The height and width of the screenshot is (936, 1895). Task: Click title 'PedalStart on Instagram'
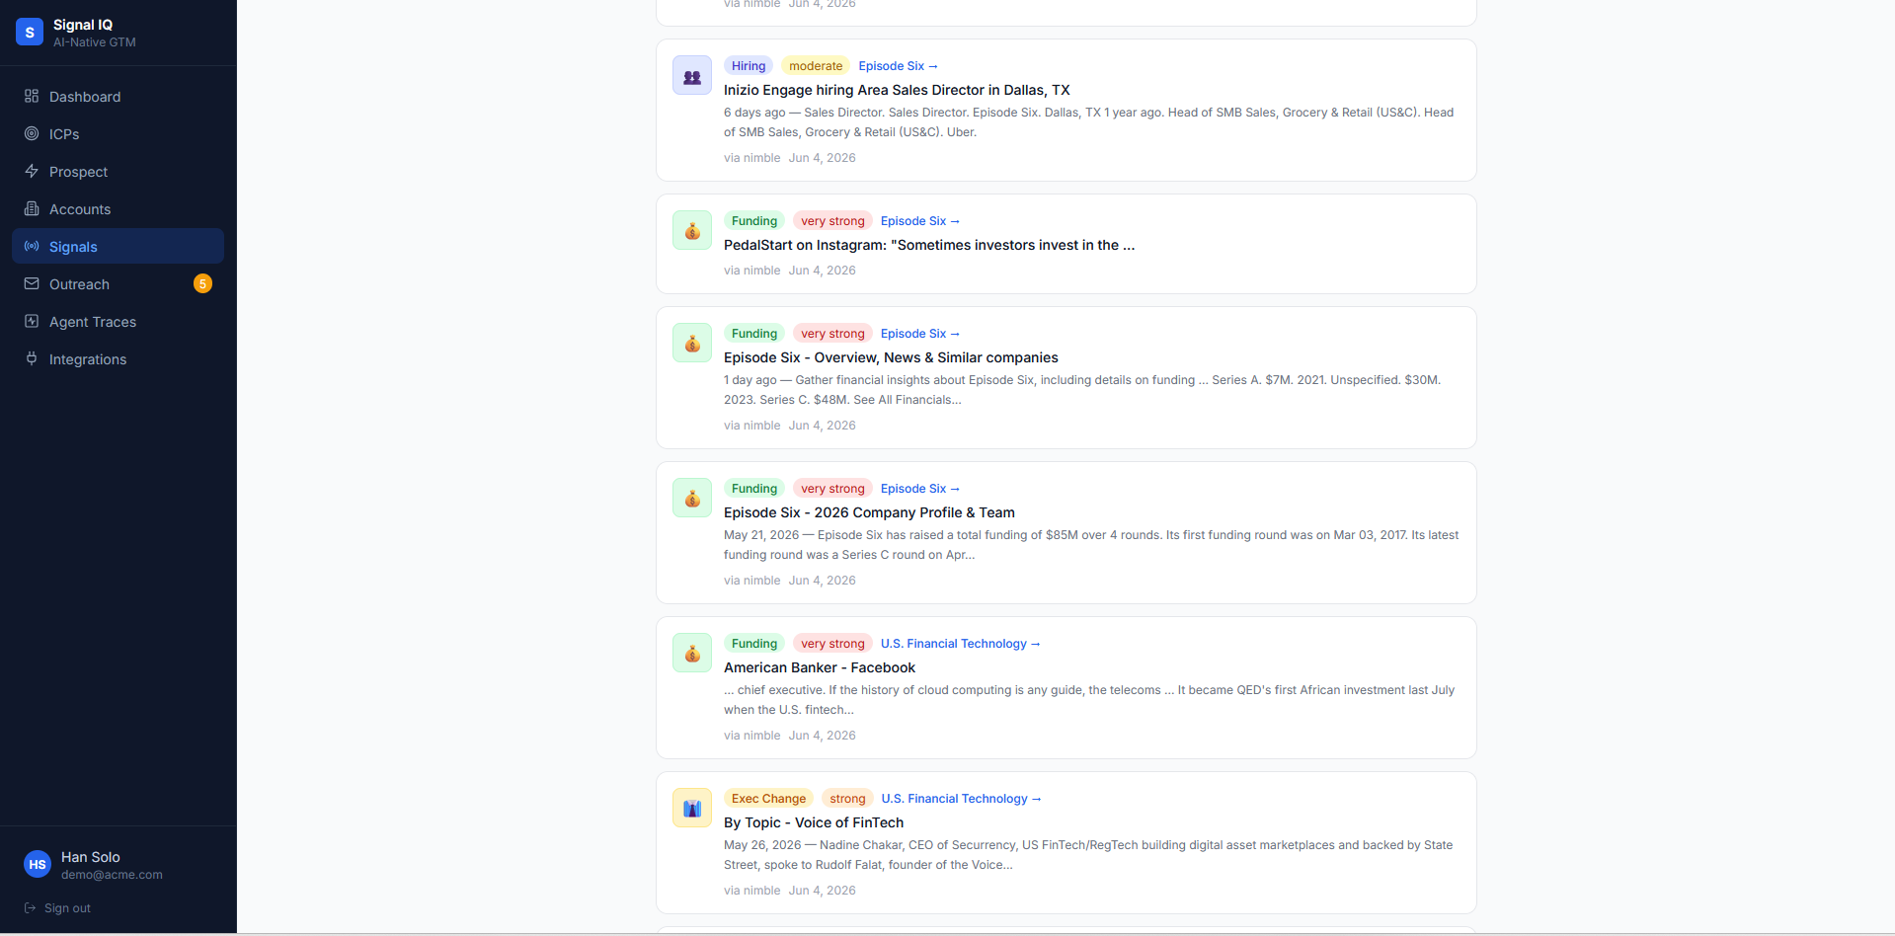[x=929, y=245]
